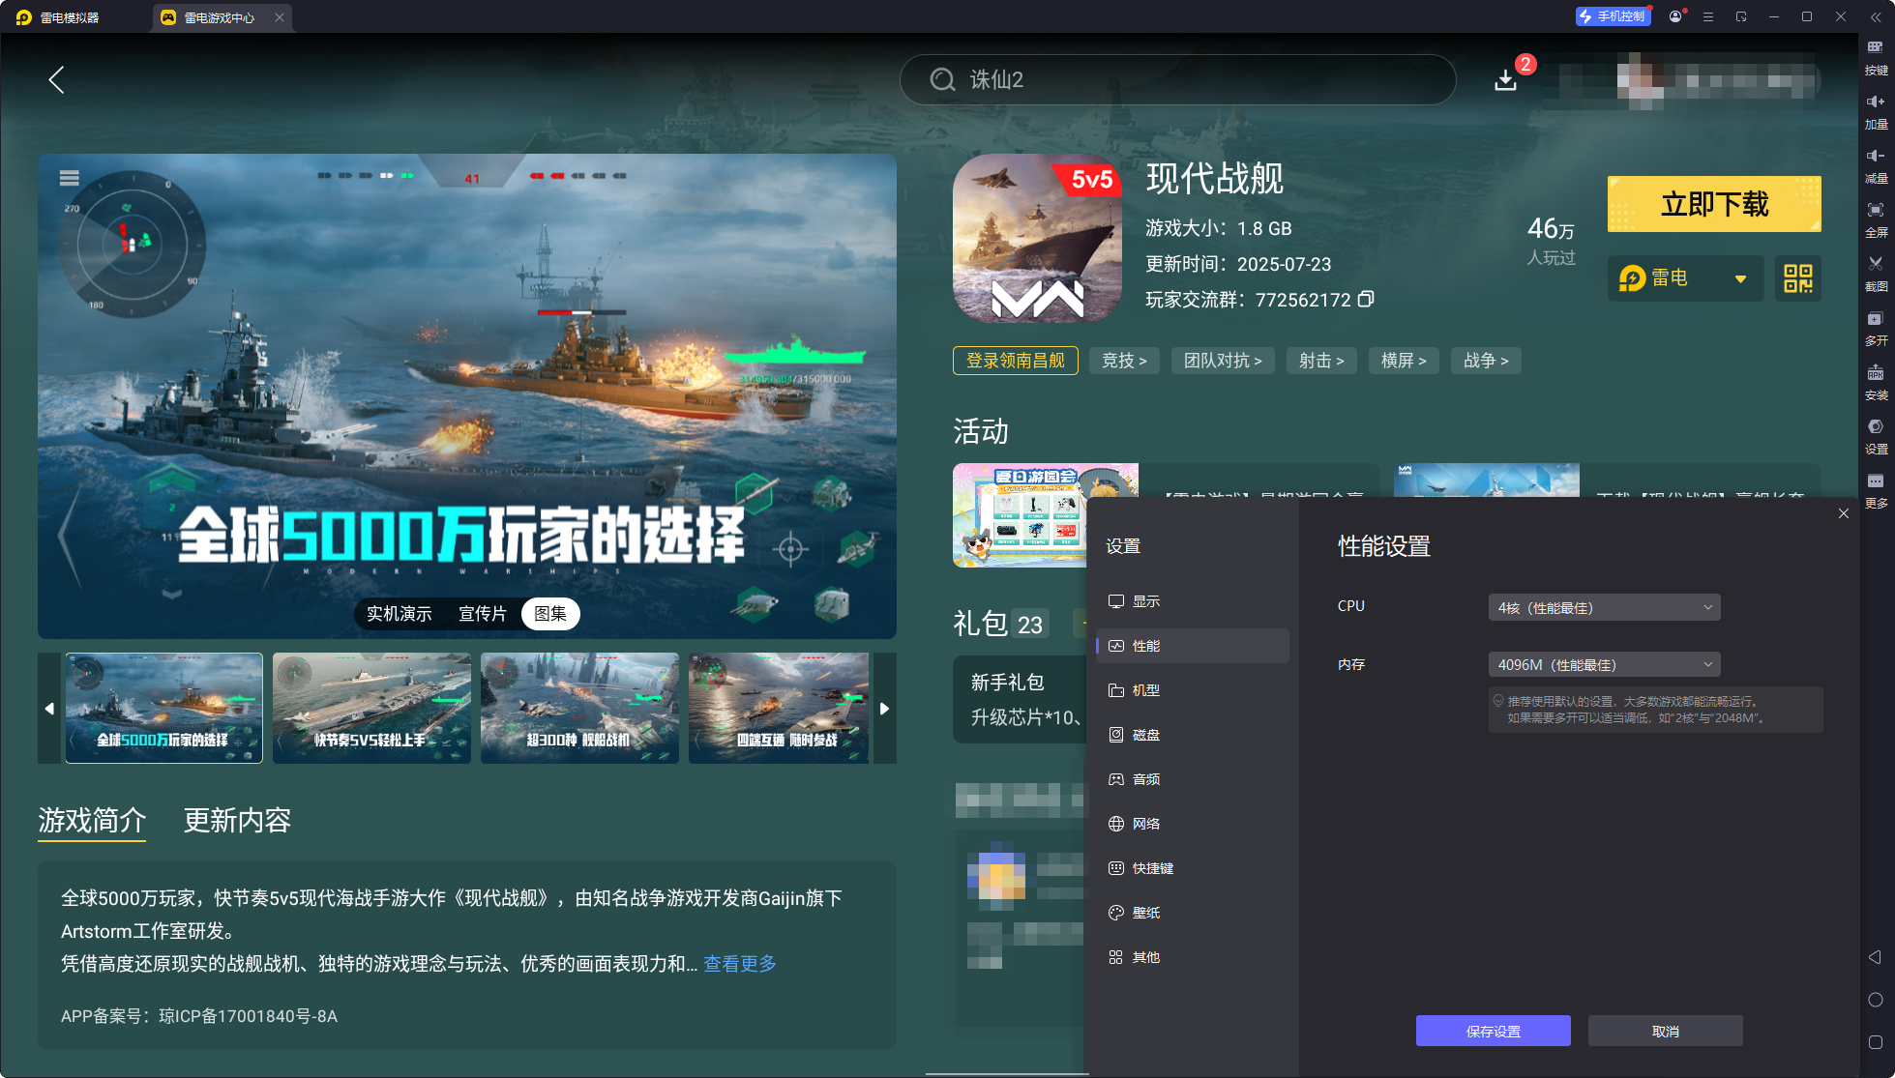Open the downloads manager icon
This screenshot has width=1895, height=1078.
1505,79
